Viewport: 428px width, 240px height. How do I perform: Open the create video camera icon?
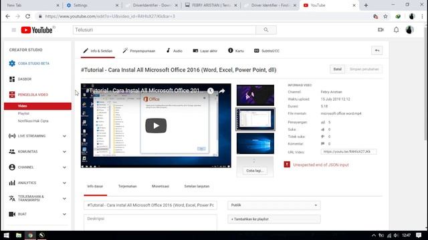381,29
